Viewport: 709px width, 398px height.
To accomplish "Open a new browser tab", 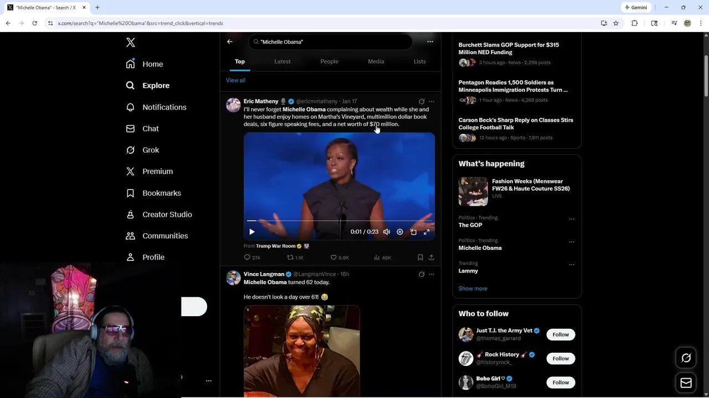I will click(x=97, y=8).
